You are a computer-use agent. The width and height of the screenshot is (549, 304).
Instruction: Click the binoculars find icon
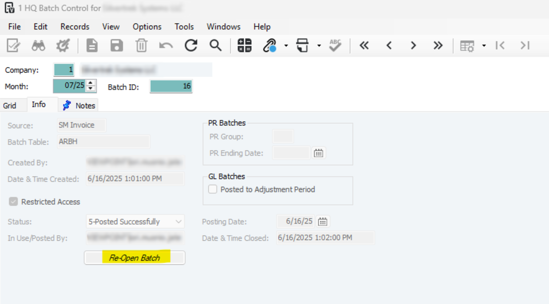pyautogui.click(x=38, y=46)
